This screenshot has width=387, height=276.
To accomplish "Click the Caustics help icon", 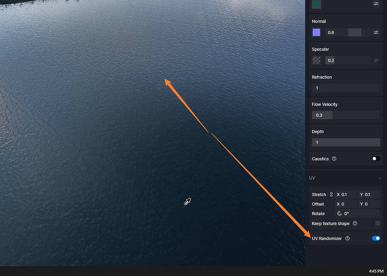I will pyautogui.click(x=334, y=159).
